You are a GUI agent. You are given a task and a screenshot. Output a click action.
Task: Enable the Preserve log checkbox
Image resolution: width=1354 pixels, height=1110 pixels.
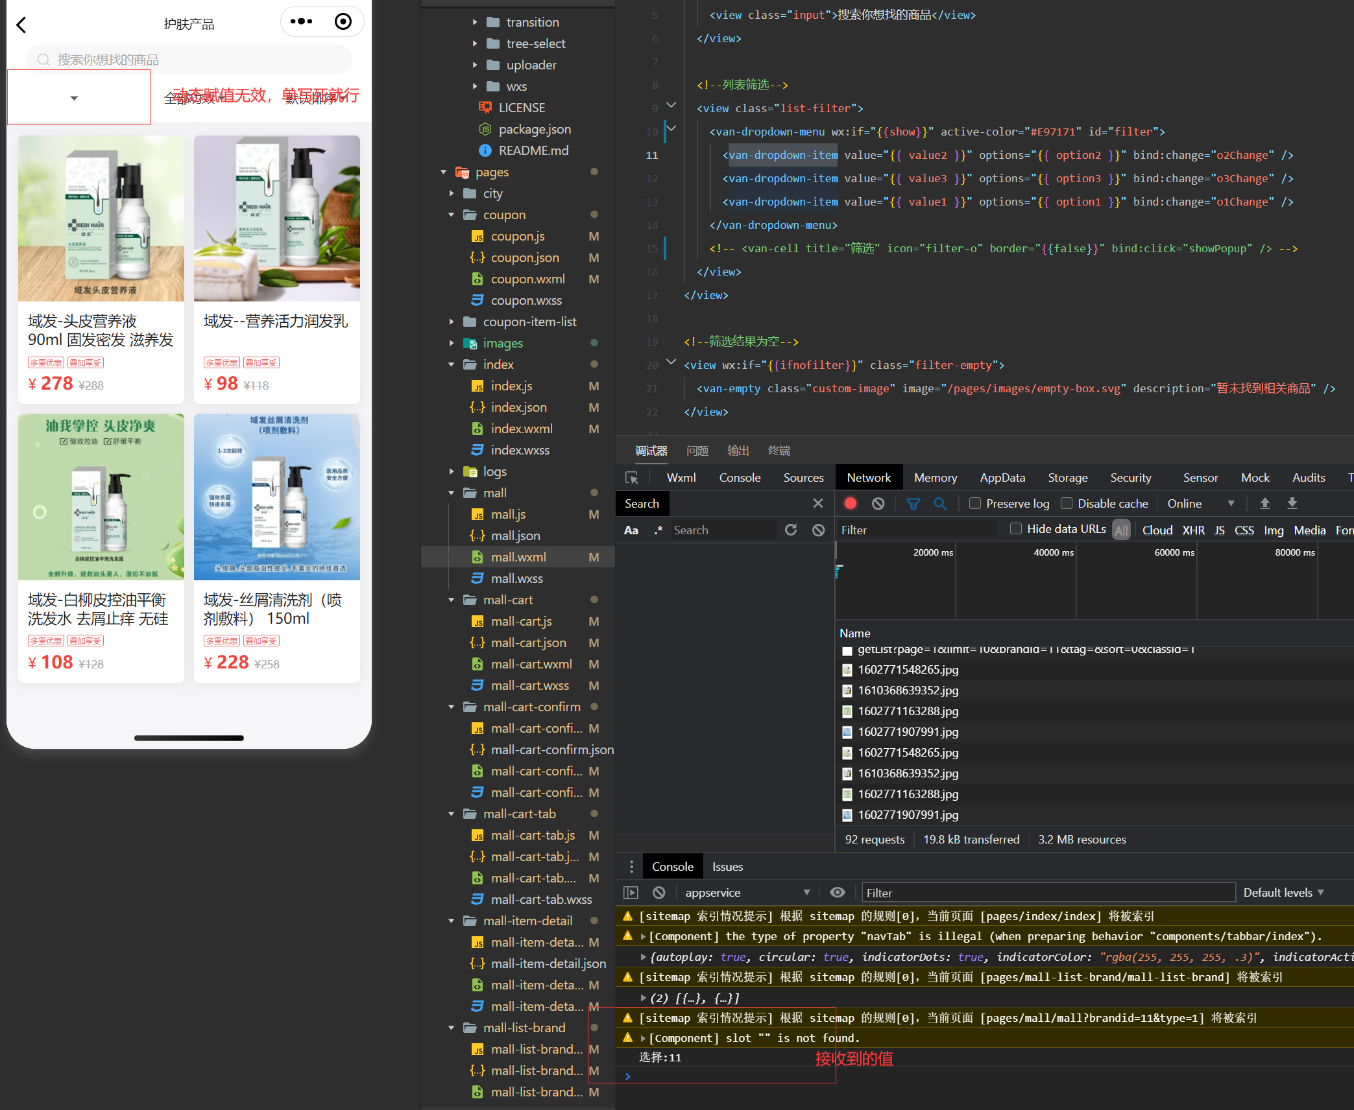pyautogui.click(x=974, y=504)
